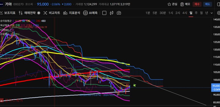Toggle the 20-day moving average legend

pos(20,21)
